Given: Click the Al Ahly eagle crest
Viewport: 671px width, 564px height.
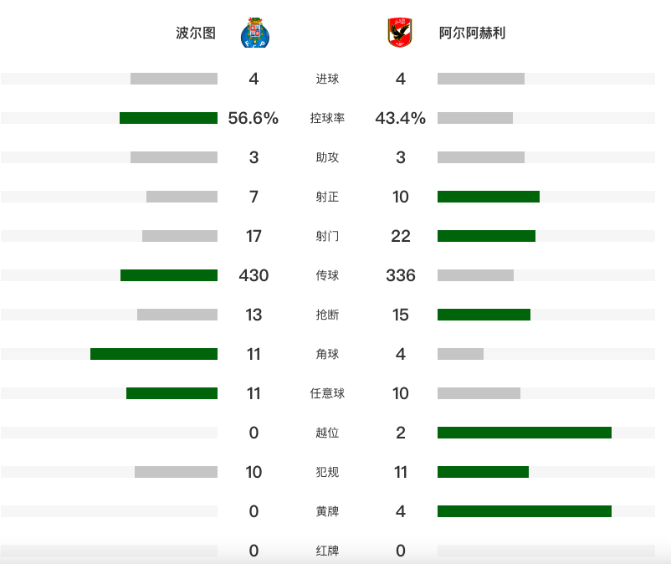Looking at the screenshot, I should 400,33.
